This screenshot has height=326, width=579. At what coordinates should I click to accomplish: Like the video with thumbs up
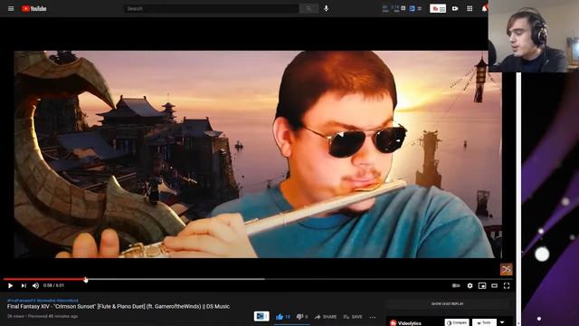pos(282,317)
